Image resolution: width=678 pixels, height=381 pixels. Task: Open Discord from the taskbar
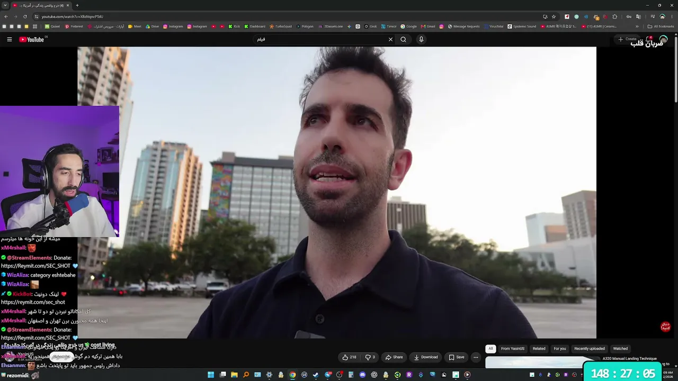coord(362,375)
